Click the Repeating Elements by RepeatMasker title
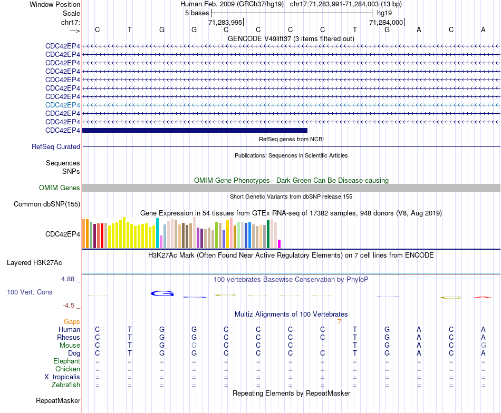This screenshot has height=413, width=501. pos(291,393)
